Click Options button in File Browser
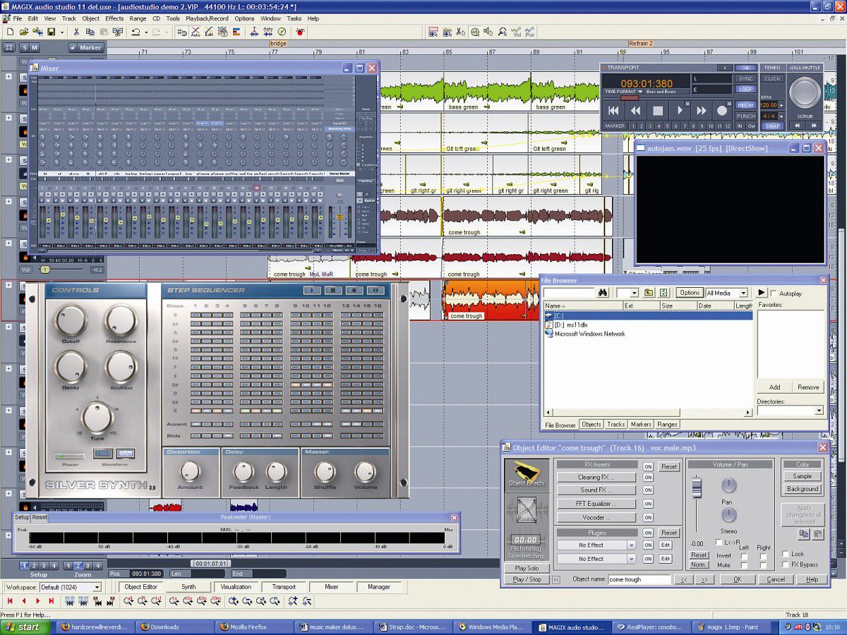Screen dimensions: 847x635 coord(689,293)
